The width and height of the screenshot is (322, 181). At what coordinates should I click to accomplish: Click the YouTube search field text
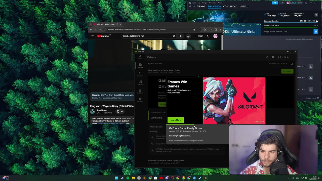point(133,36)
